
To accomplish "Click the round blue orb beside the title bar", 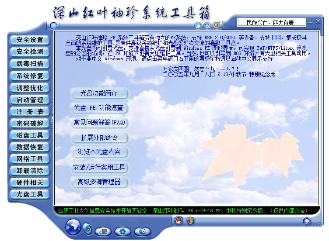I will 53,26.
